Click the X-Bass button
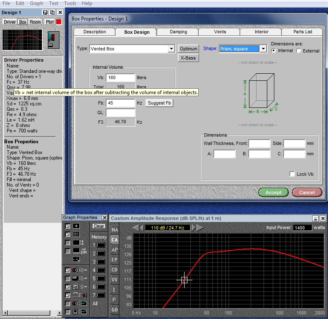Image resolution: width=328 pixels, height=319 pixels. pos(188,58)
